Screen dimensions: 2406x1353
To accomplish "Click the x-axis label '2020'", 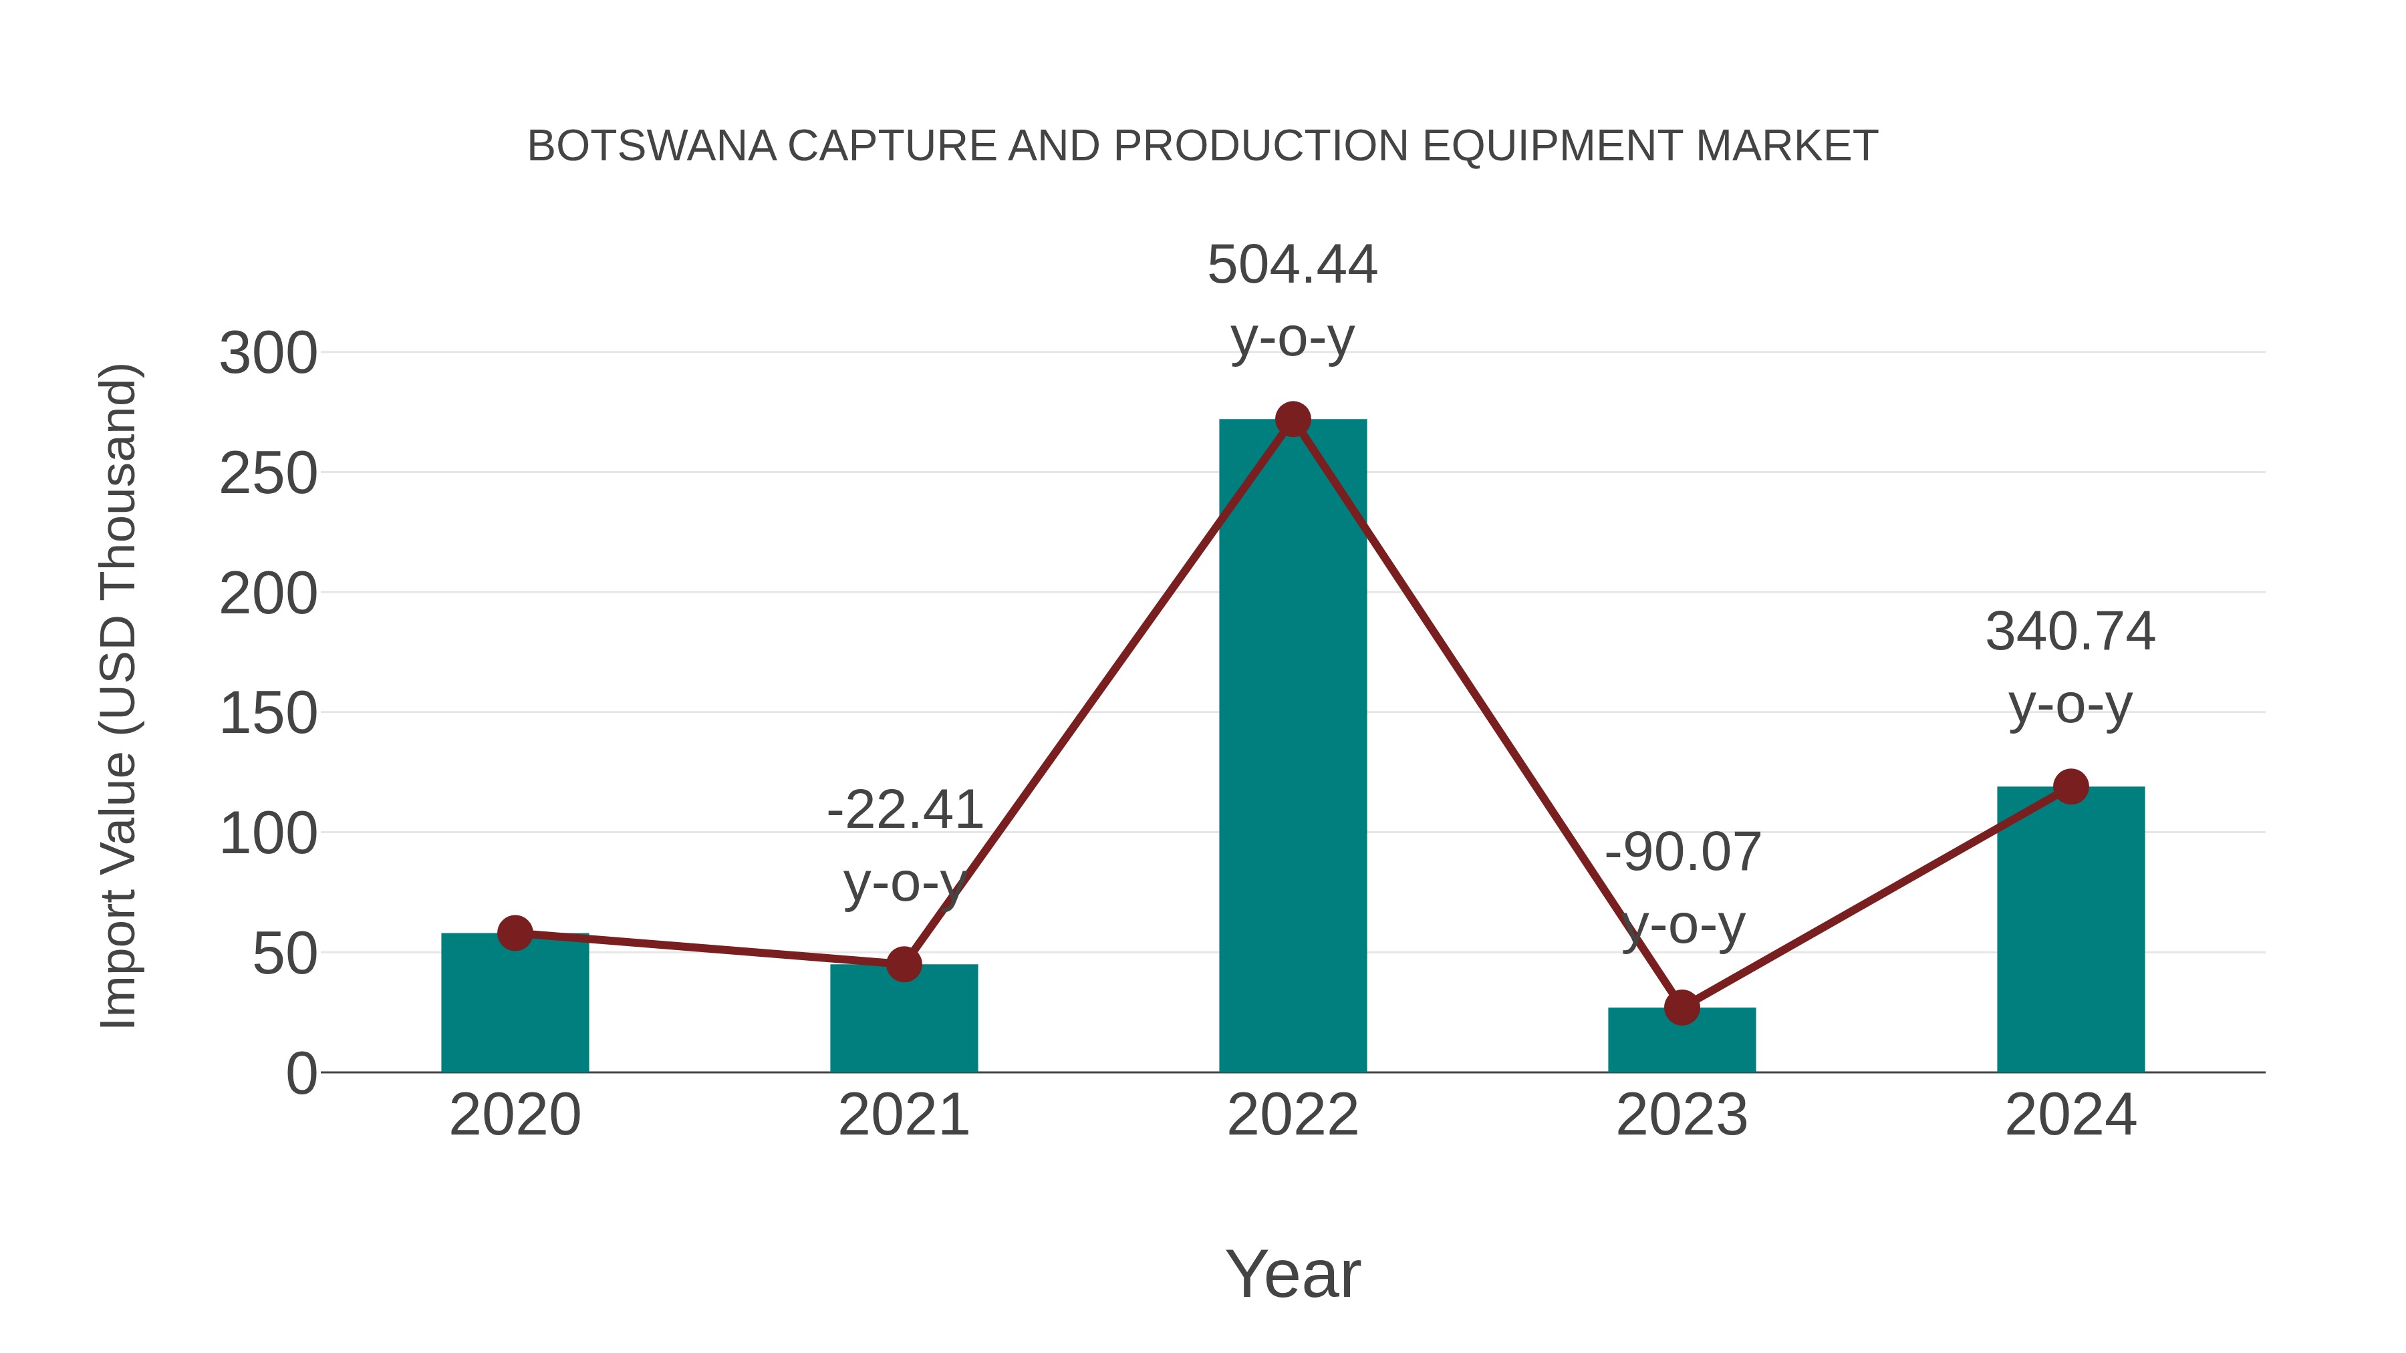I will click(x=515, y=1115).
